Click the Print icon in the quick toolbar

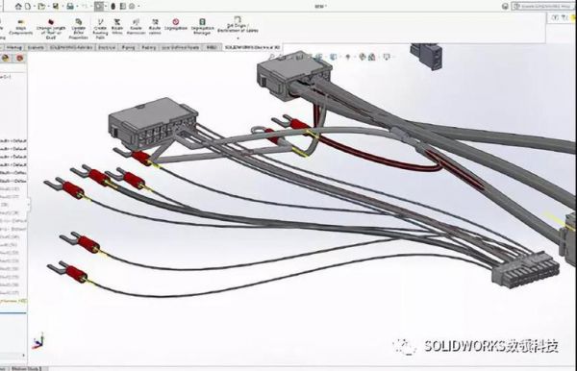click(x=70, y=6)
